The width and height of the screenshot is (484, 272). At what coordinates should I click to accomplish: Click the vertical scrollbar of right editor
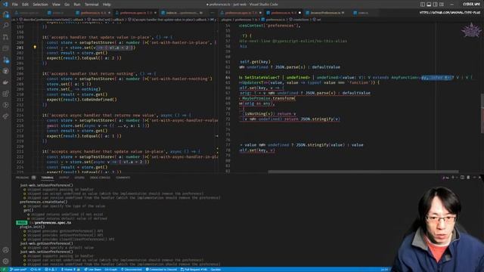point(482,113)
